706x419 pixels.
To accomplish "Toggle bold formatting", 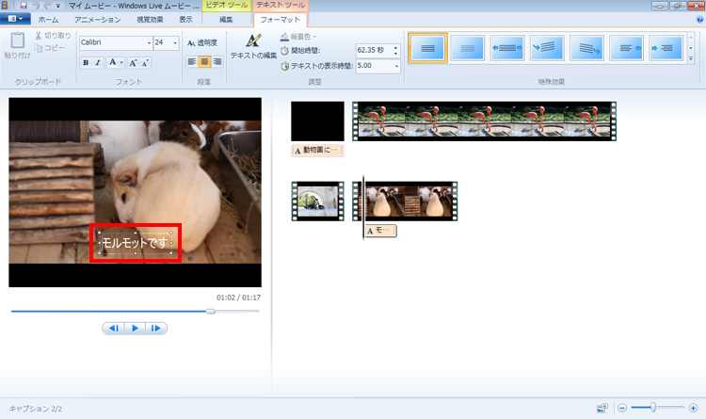I will tap(86, 63).
